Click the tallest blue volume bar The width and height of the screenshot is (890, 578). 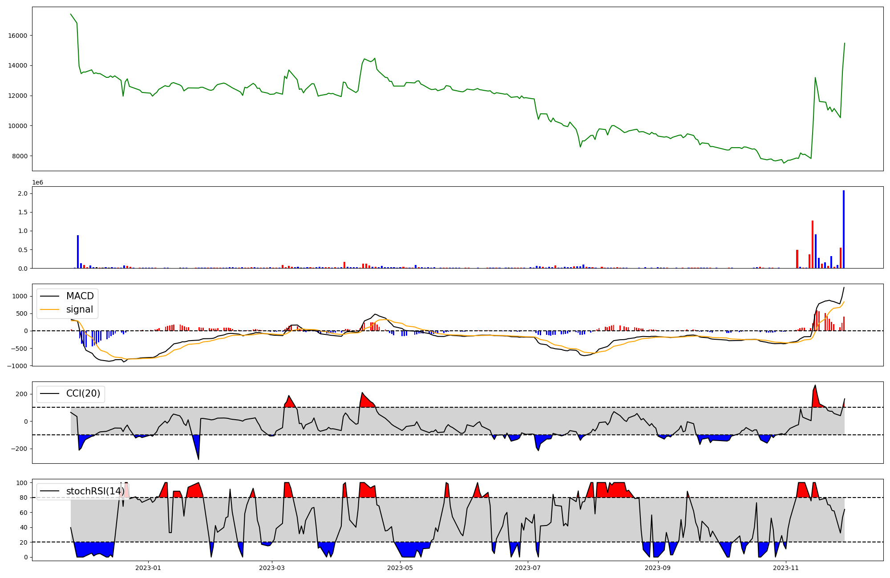(x=843, y=229)
